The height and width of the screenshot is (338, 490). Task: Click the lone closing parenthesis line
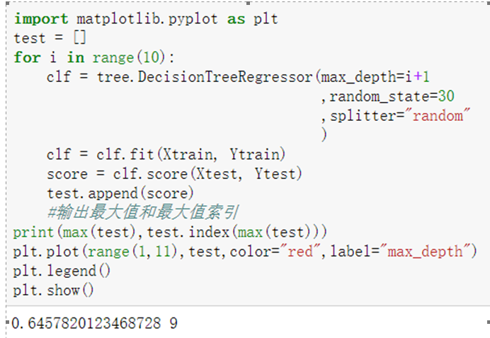(324, 134)
